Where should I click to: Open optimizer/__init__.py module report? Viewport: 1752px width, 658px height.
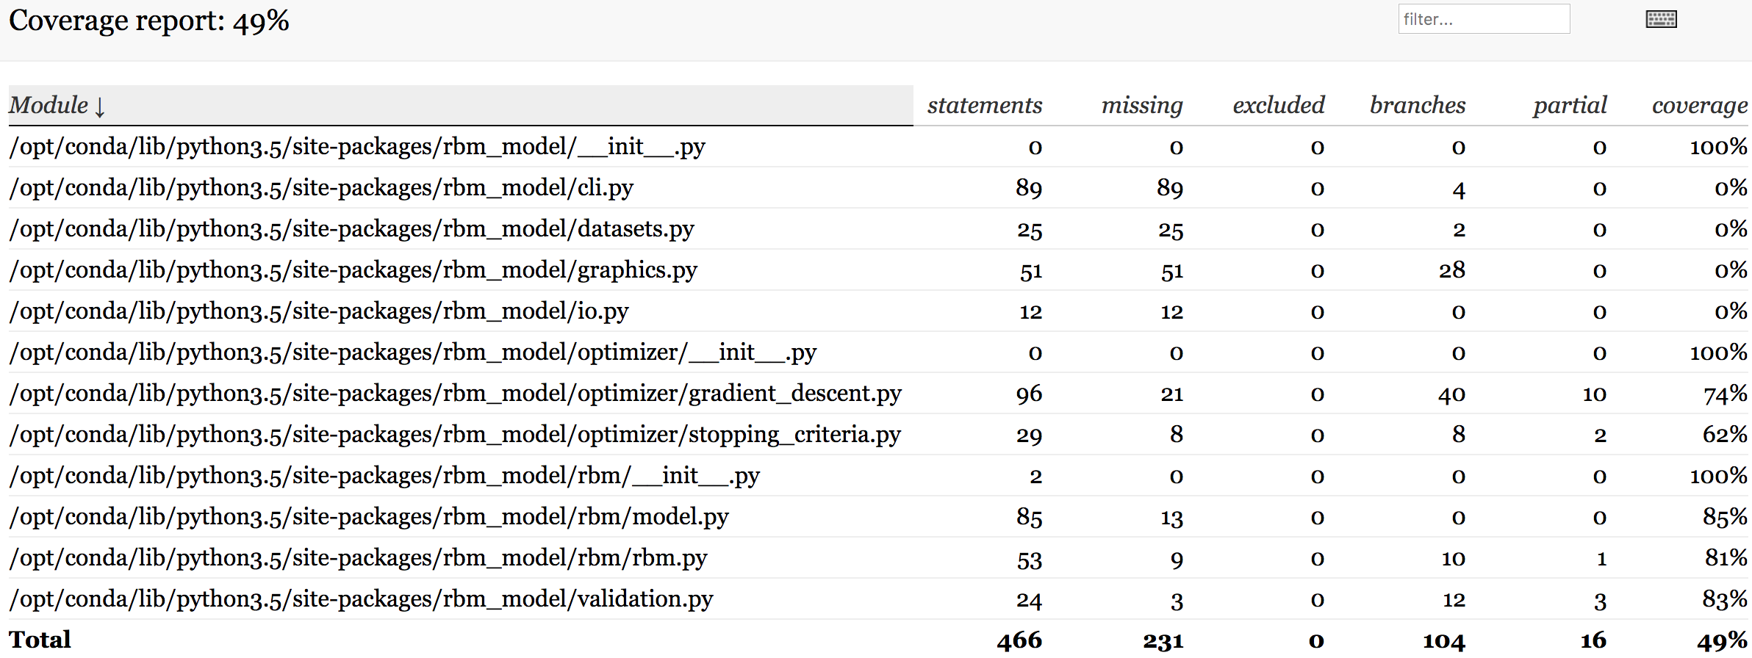coord(413,352)
